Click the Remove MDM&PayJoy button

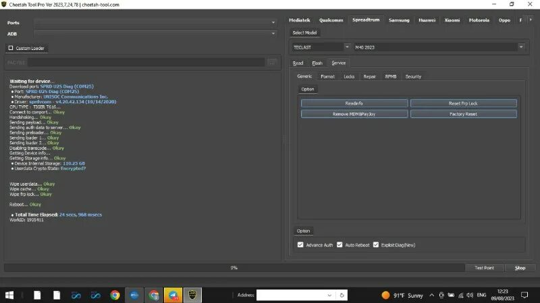coord(354,114)
